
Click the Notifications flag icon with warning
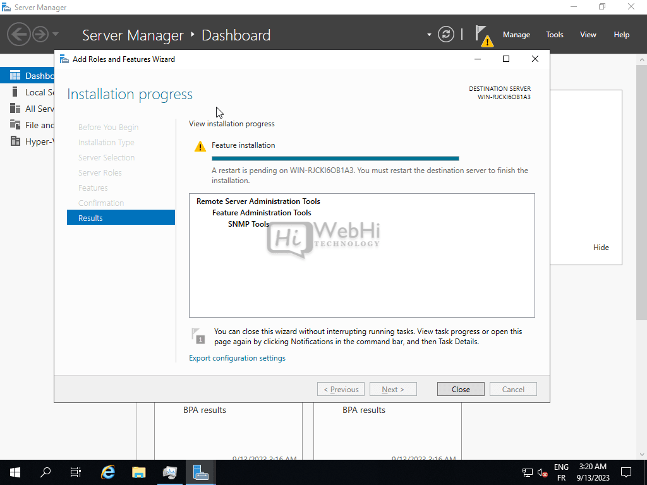click(483, 35)
